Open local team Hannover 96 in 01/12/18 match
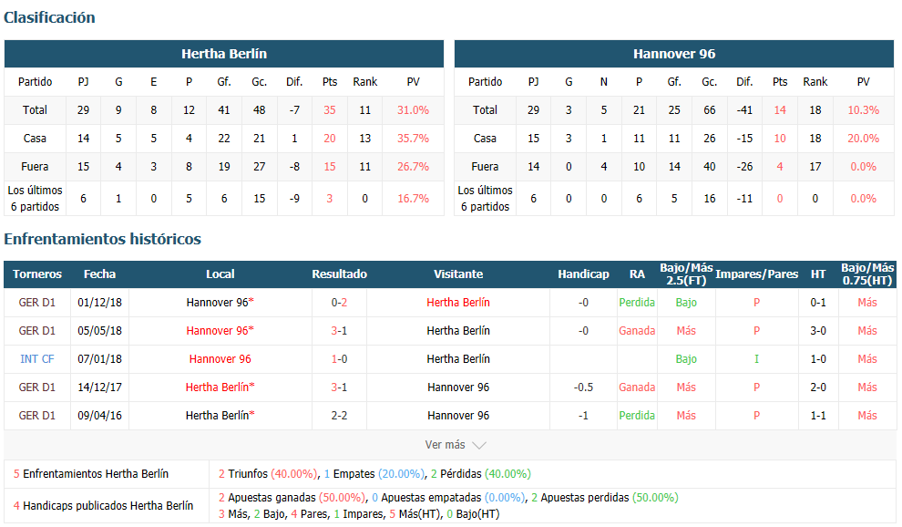This screenshot has width=902, height=527. pyautogui.click(x=220, y=303)
